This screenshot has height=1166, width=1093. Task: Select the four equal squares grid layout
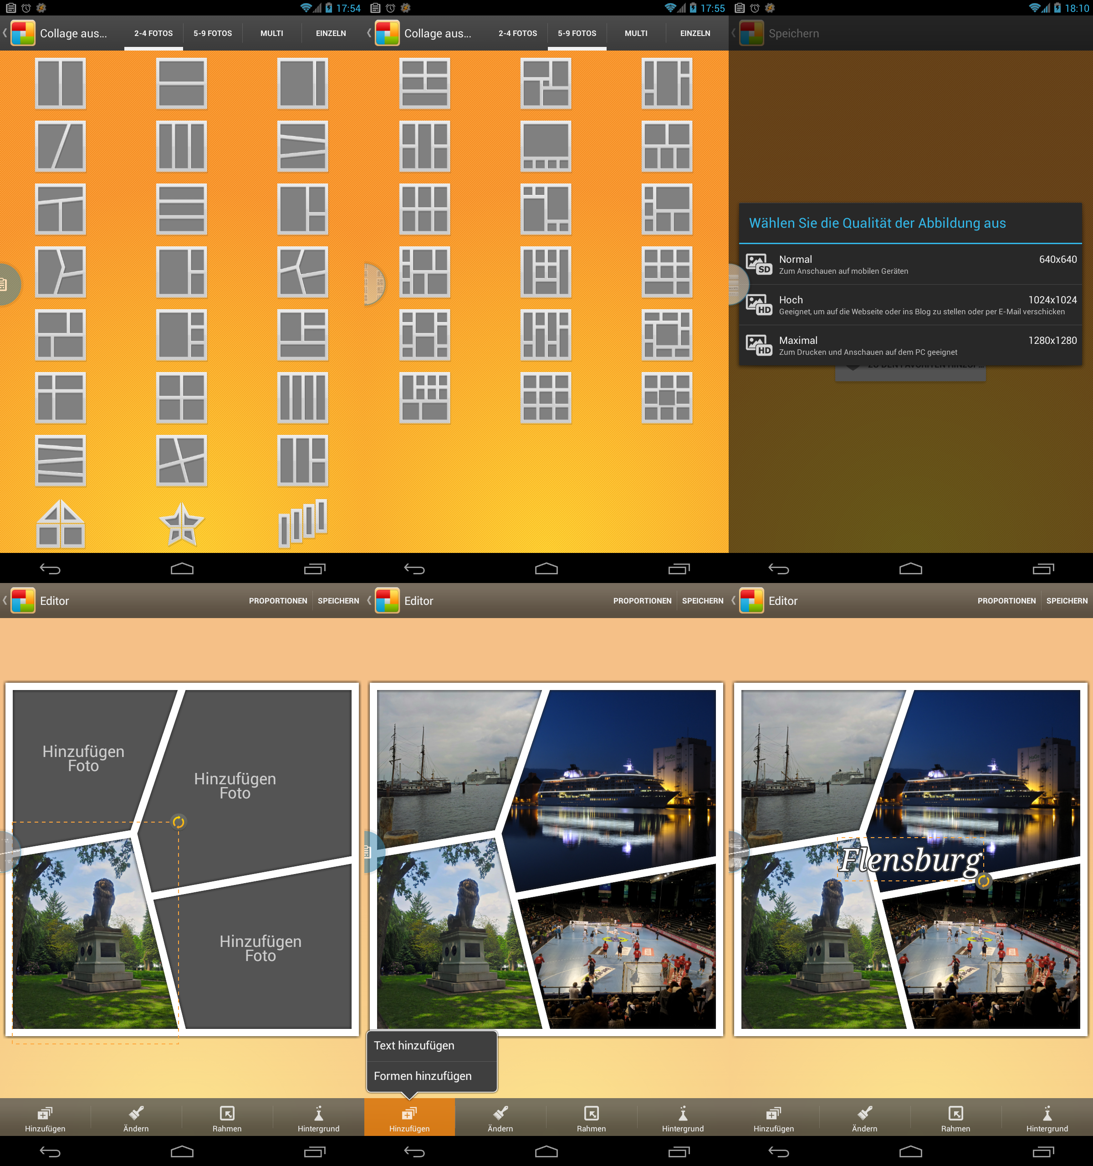tap(182, 398)
